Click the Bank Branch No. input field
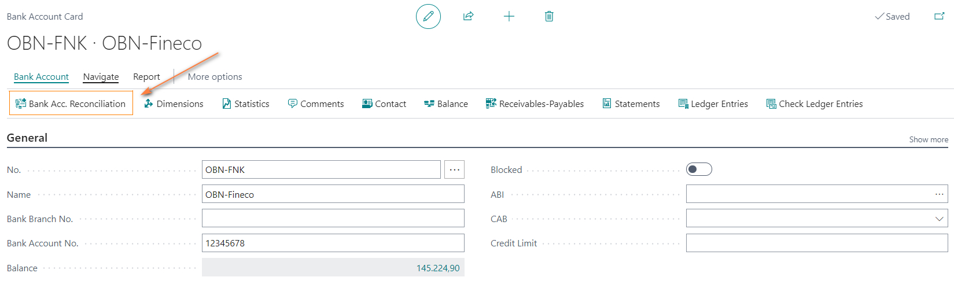The image size is (954, 299). (333, 218)
